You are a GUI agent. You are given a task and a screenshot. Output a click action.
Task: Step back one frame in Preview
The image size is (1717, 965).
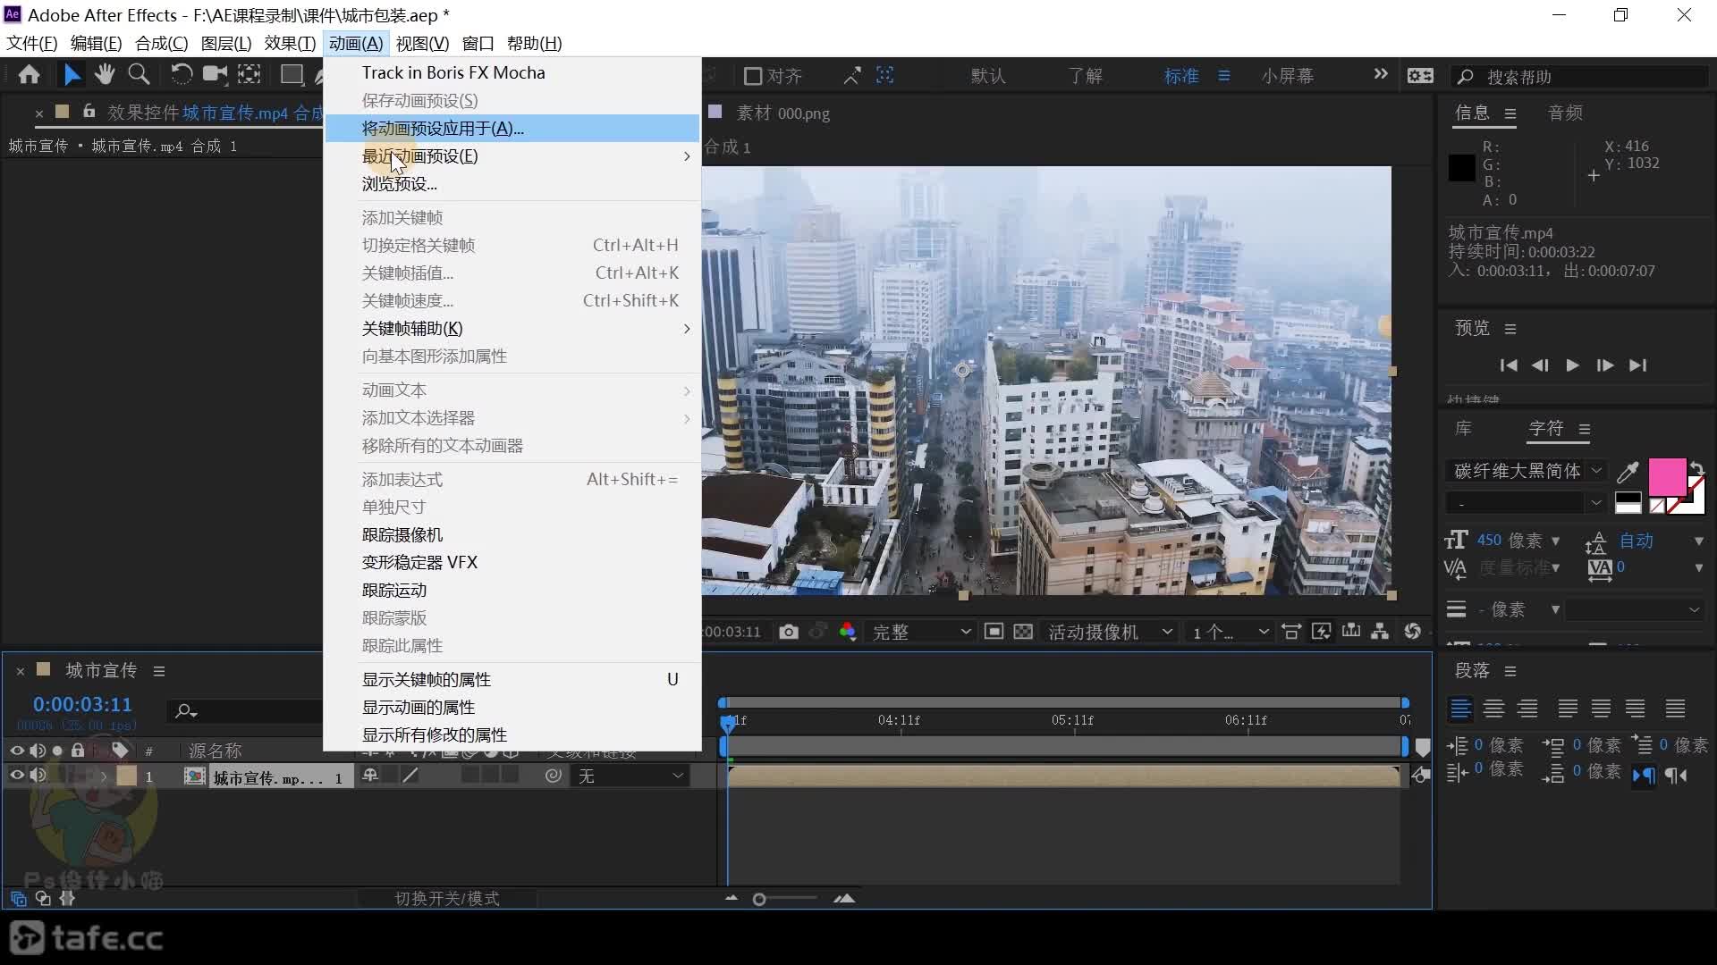[x=1540, y=365]
